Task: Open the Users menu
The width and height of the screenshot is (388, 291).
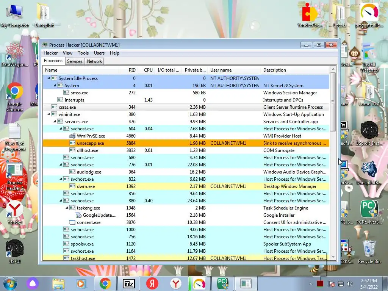Action: [99, 53]
